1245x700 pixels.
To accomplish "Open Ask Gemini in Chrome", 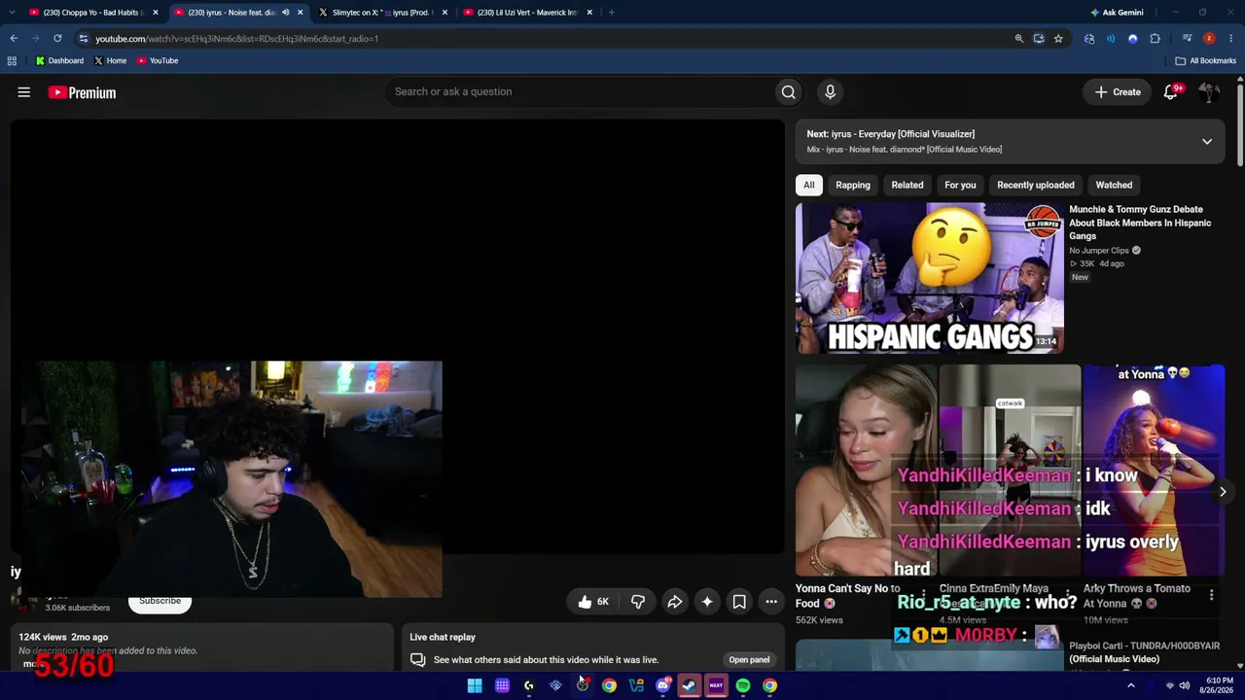I will 1117,13.
